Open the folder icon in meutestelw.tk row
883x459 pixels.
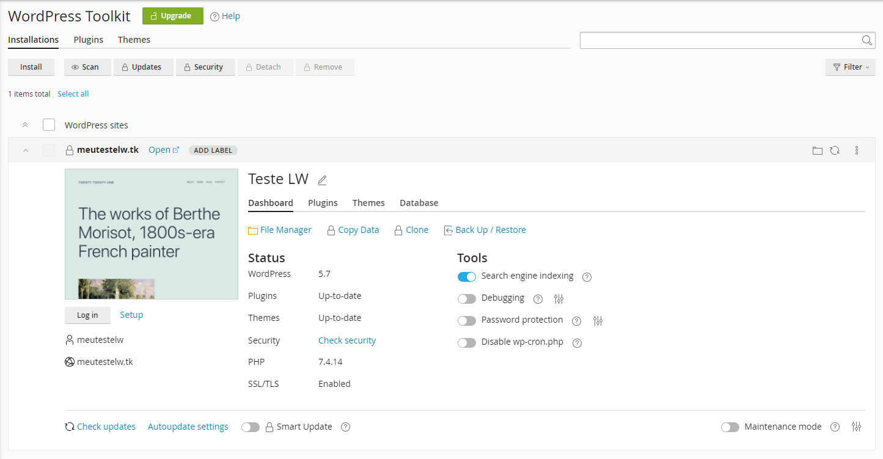coord(817,150)
